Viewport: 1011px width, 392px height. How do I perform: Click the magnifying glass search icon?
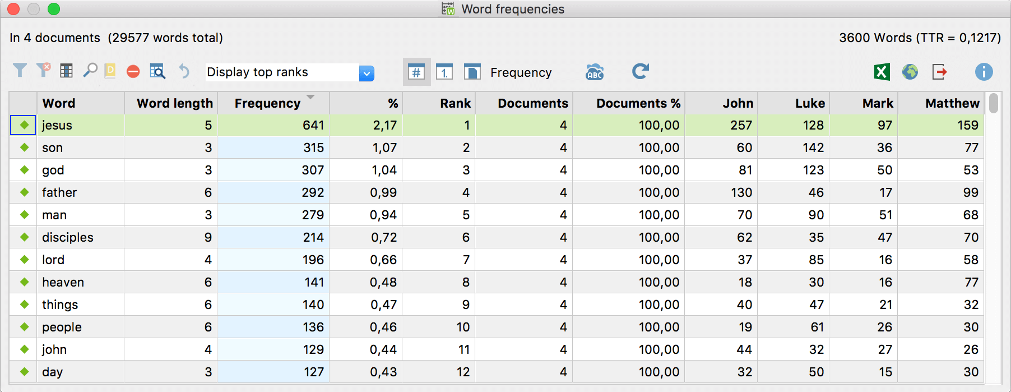[x=90, y=71]
